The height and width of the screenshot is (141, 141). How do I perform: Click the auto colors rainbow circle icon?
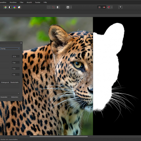coord(14,7)
